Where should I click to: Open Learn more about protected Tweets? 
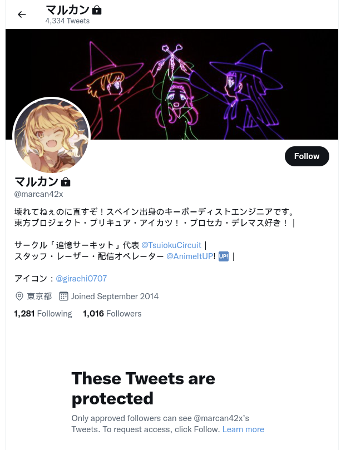243,429
